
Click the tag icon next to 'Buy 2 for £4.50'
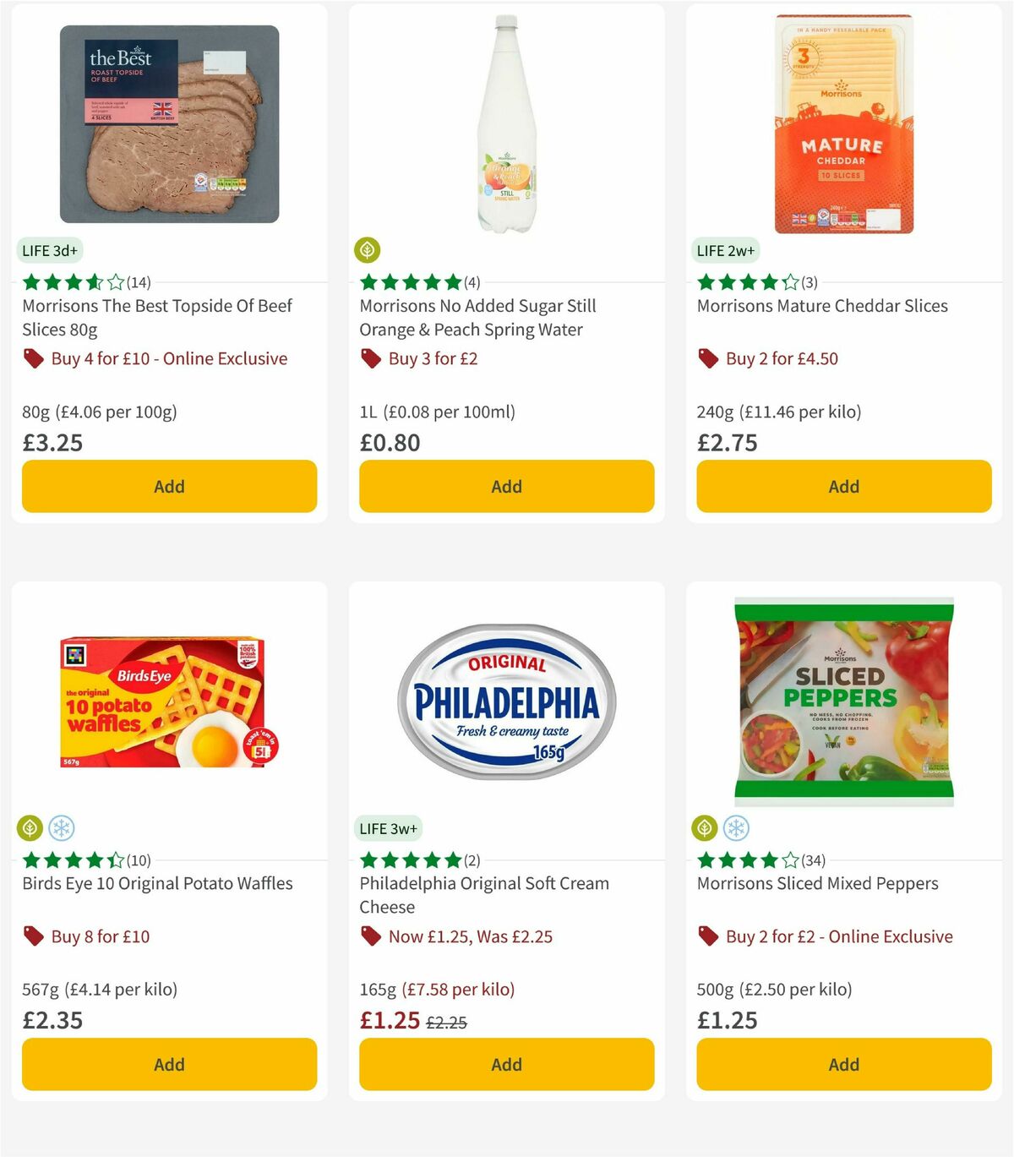click(708, 358)
